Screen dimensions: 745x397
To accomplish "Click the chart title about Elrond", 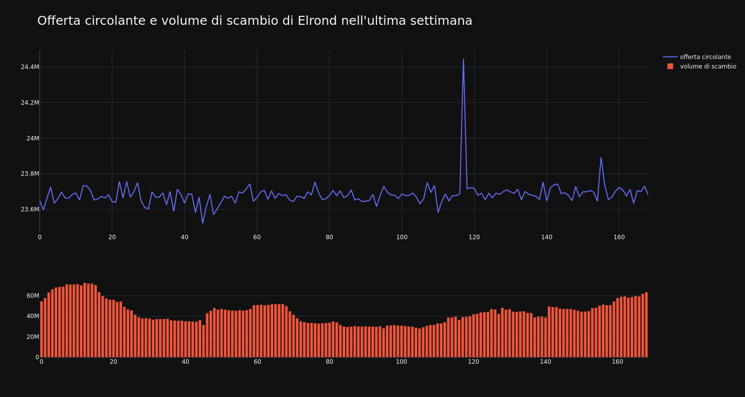I will coord(255,21).
